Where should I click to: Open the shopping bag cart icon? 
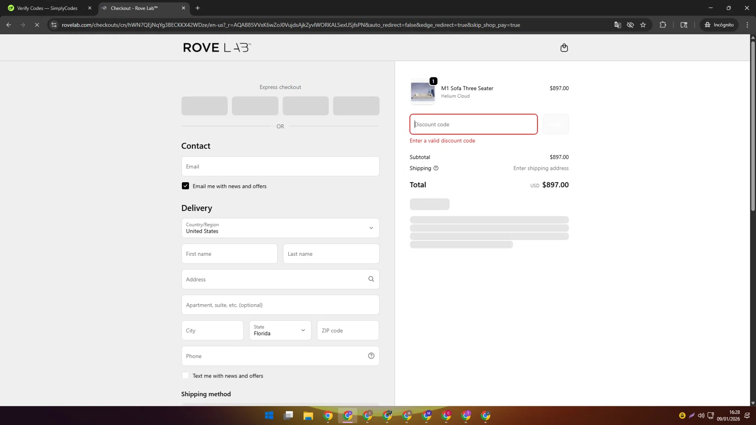[564, 48]
